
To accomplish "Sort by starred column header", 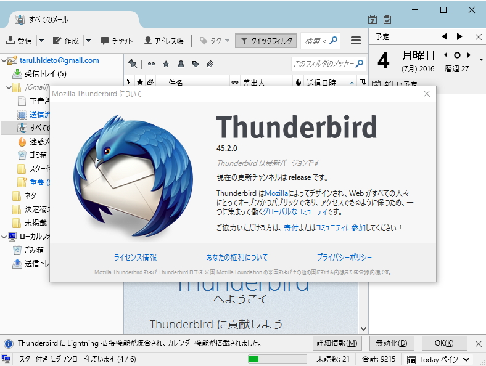I will (140, 82).
